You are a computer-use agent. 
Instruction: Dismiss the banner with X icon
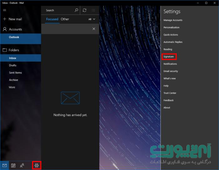tap(94, 29)
